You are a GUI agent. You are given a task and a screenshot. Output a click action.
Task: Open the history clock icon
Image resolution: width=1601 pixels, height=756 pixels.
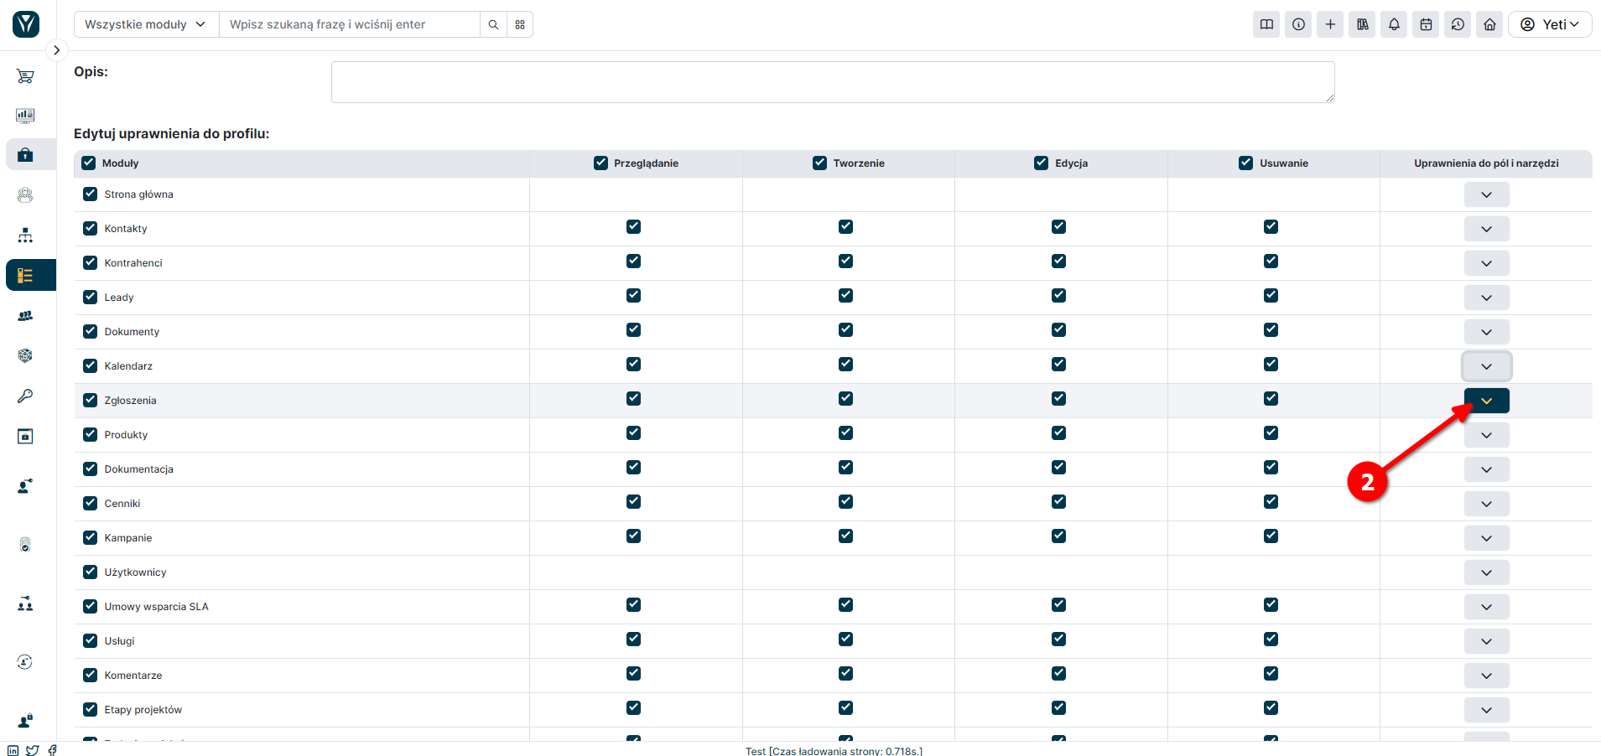[x=1458, y=24]
